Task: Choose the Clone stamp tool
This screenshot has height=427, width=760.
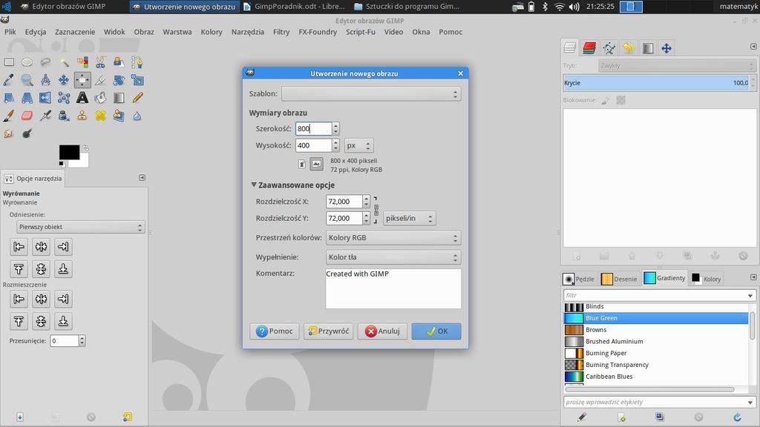Action: click(82, 116)
